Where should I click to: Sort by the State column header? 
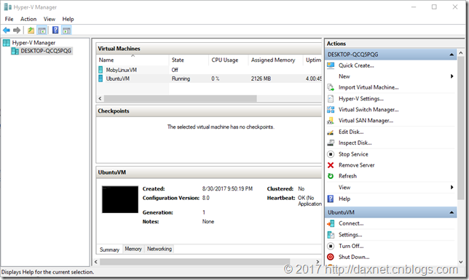(189, 60)
